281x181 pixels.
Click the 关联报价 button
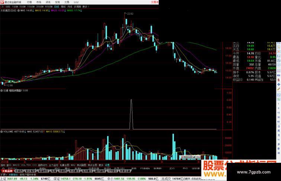(x=13, y=175)
